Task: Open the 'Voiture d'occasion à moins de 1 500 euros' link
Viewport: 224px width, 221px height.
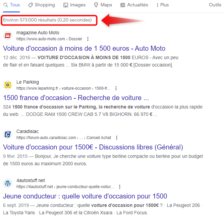Action: pyautogui.click(x=84, y=48)
